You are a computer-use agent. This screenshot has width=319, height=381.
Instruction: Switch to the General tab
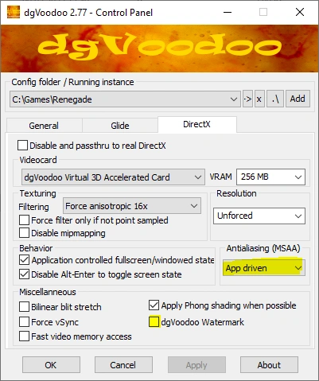point(44,126)
